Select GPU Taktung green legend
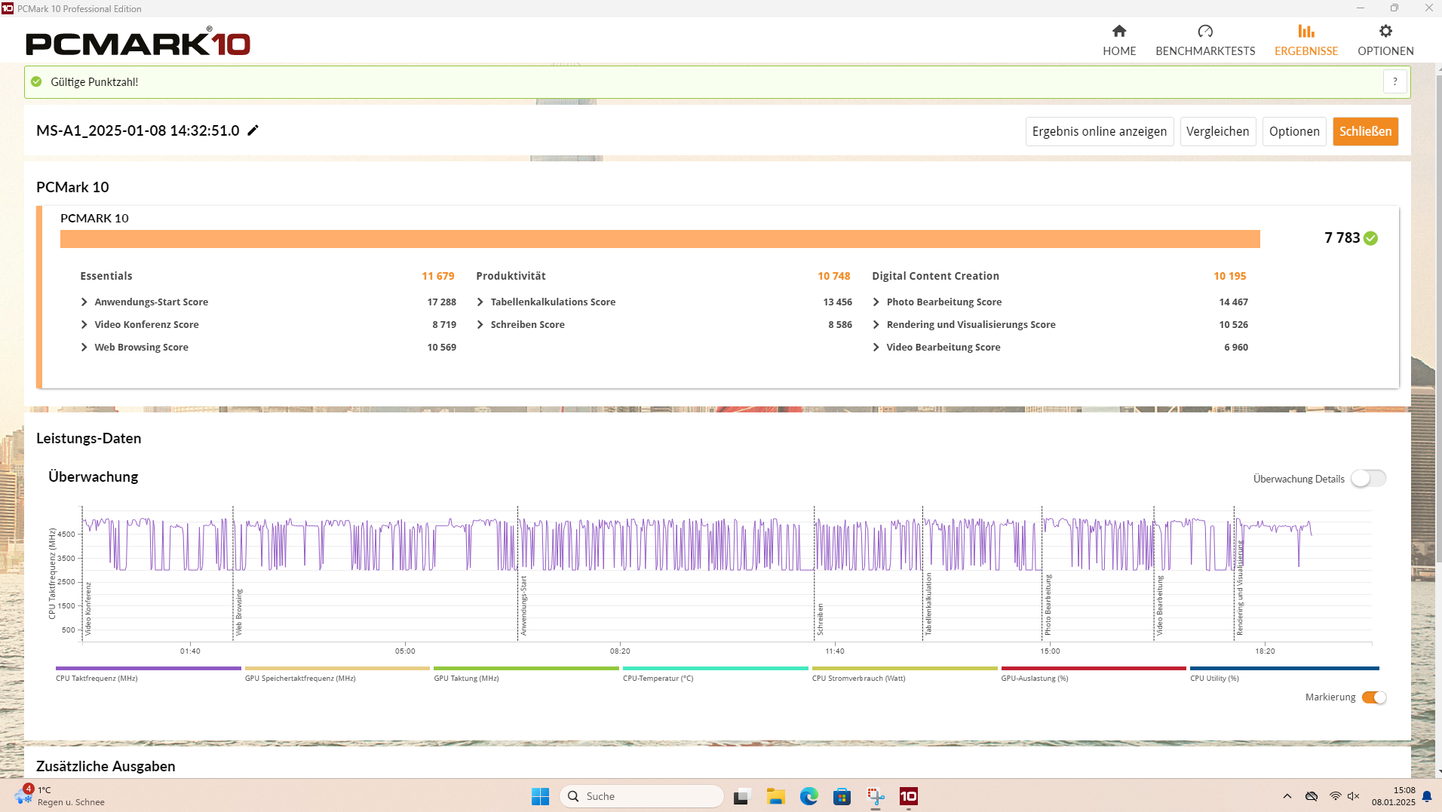Viewport: 1442px width, 812px height. [x=526, y=673]
